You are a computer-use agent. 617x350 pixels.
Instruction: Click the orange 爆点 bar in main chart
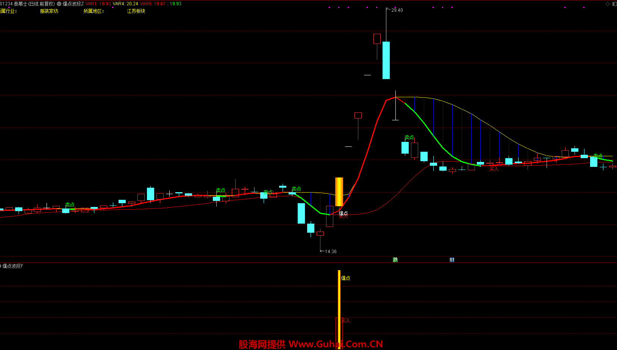coord(339,192)
